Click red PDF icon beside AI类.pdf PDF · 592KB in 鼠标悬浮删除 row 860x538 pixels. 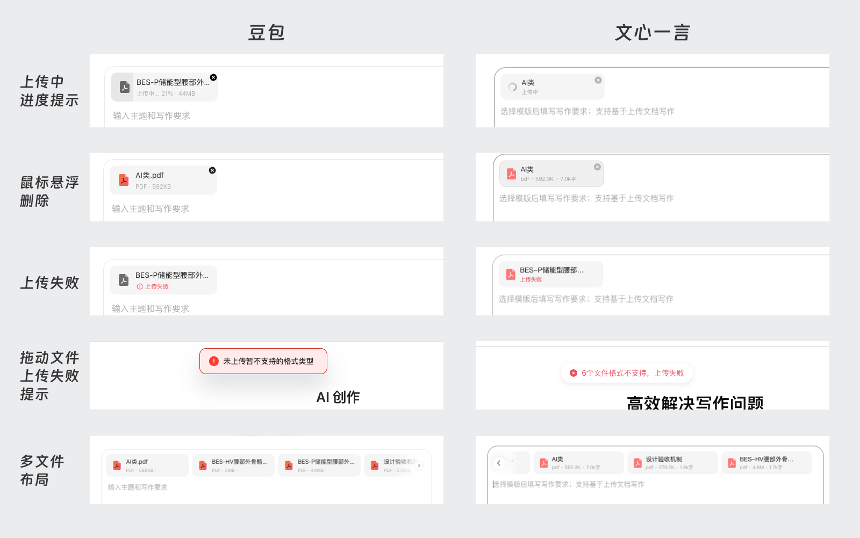124,180
